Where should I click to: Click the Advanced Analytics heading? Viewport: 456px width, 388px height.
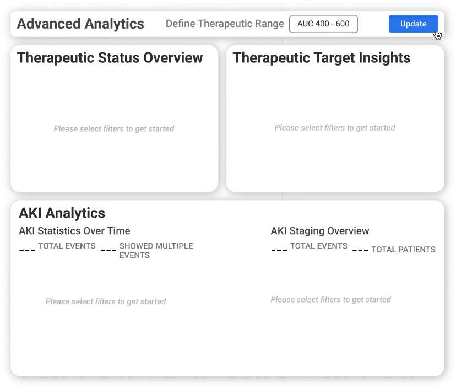tap(80, 24)
